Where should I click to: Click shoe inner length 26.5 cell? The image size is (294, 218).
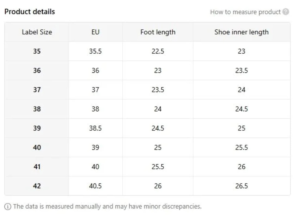(x=241, y=186)
